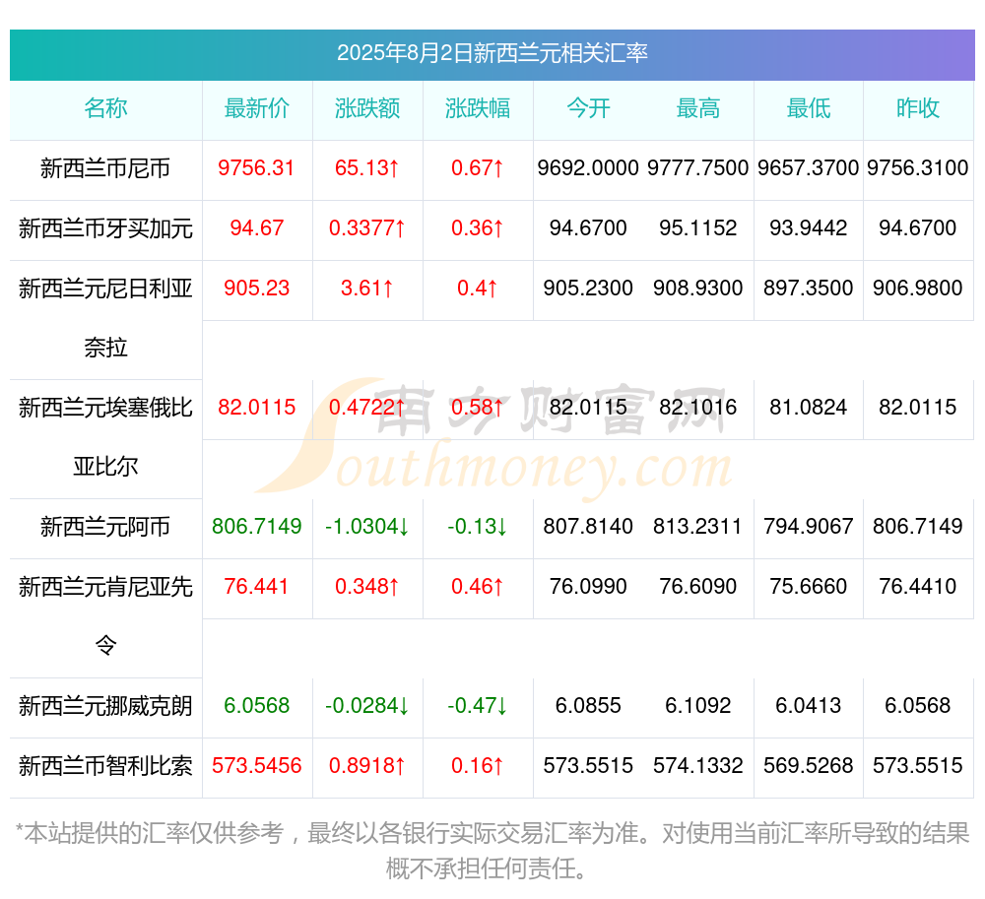Select the low value 897.3500
Viewport: 985px width, 899px height.
click(x=809, y=289)
